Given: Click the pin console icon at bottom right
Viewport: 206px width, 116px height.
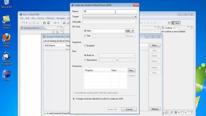Looking at the screenshot, I should (x=172, y=112).
